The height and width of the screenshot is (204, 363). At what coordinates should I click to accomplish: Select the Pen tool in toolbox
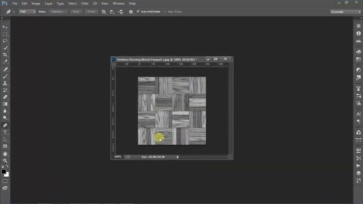click(5, 125)
